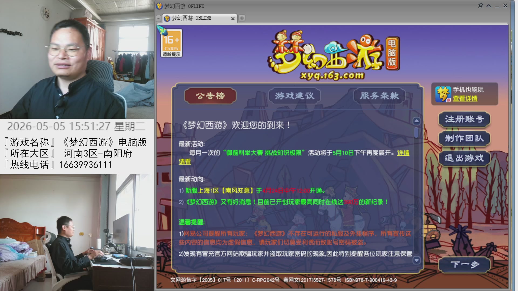Open the 详情请看 link after 展开

(x=403, y=153)
